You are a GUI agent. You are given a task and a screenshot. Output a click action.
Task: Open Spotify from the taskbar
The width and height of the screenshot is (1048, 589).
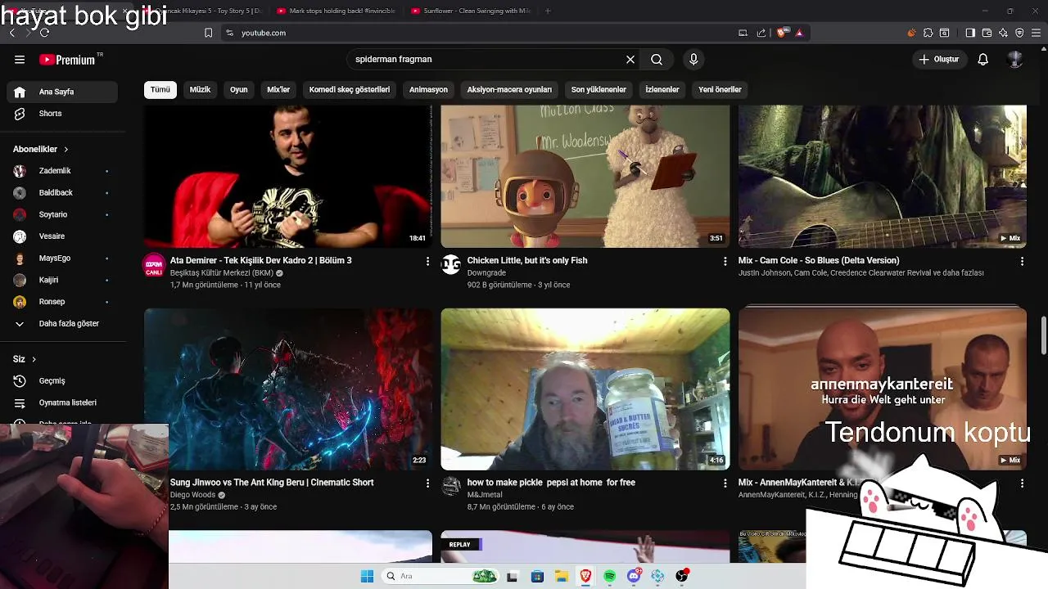pyautogui.click(x=610, y=577)
